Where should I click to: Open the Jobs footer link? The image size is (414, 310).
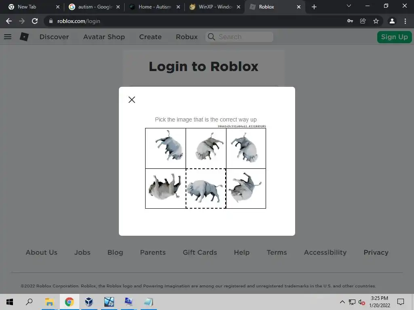pyautogui.click(x=82, y=252)
